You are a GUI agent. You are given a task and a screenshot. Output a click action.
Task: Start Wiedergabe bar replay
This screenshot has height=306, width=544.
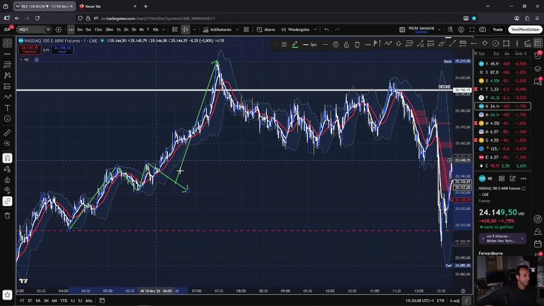[x=295, y=29]
